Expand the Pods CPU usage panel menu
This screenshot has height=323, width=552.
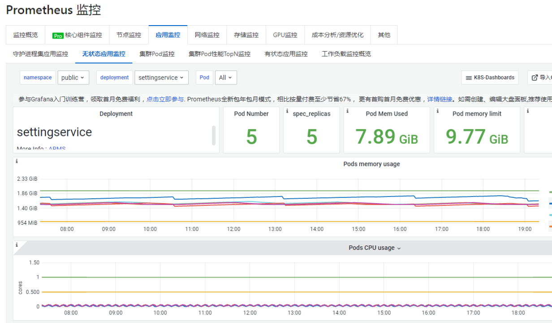tap(399, 248)
